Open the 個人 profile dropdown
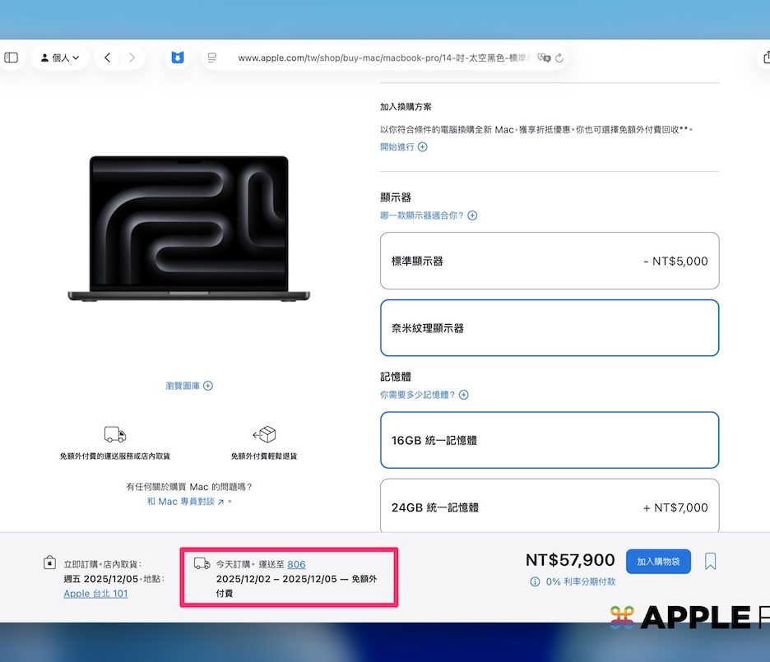This screenshot has width=770, height=662. click(60, 58)
